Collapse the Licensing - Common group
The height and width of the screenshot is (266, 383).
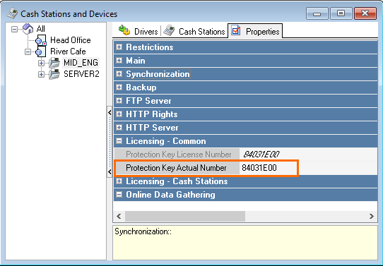[x=119, y=141]
